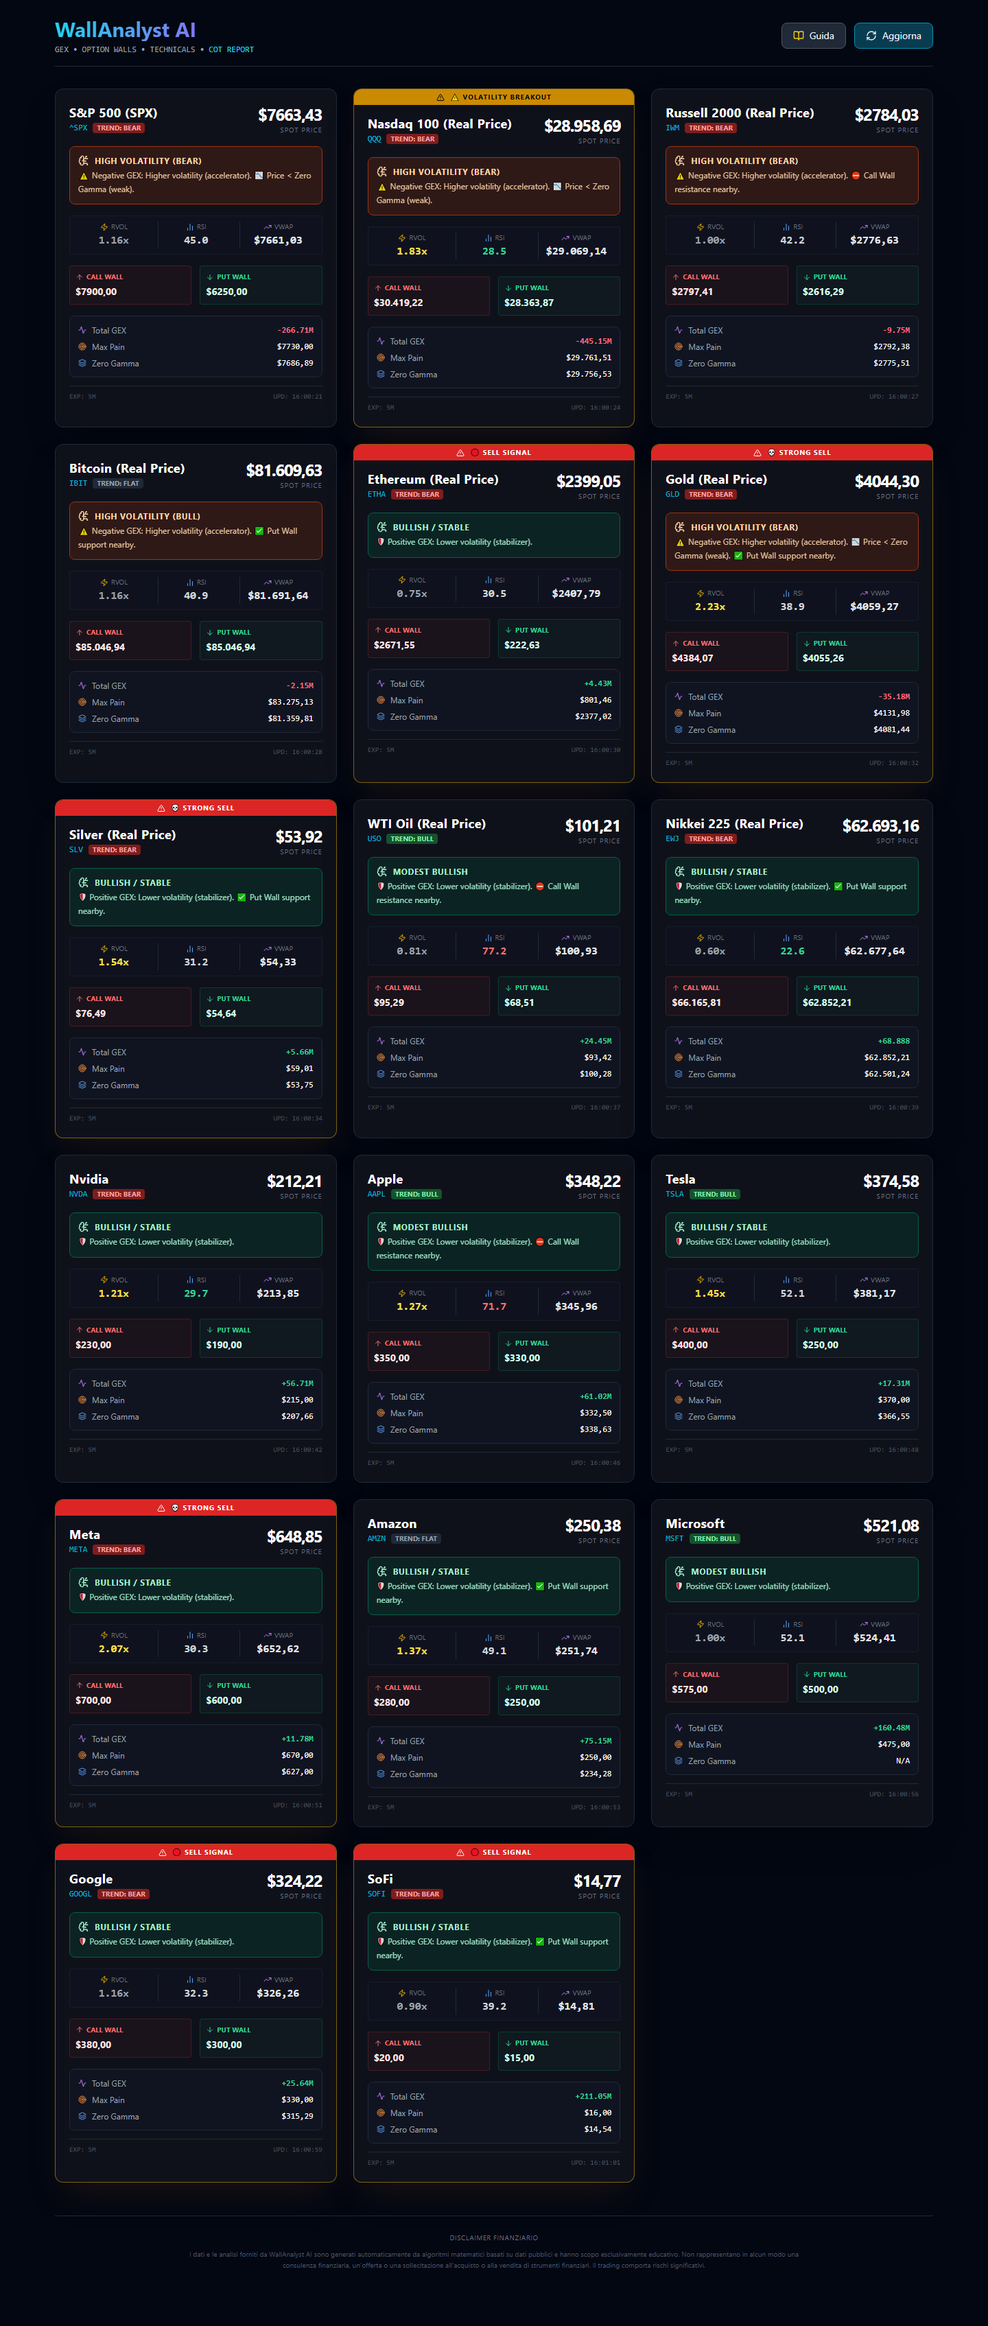Click the red circle icon in Ethereum Sell Signal banner
The image size is (988, 2326).
(474, 452)
